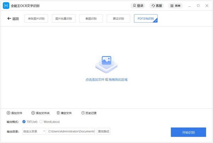Open login via the 登录 user icon
Screen dimensions: 213x143
pos(134,6)
